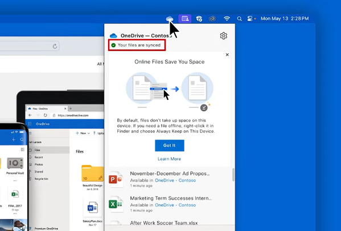Click the OneDrive title in the blue web header

[x=43, y=124]
